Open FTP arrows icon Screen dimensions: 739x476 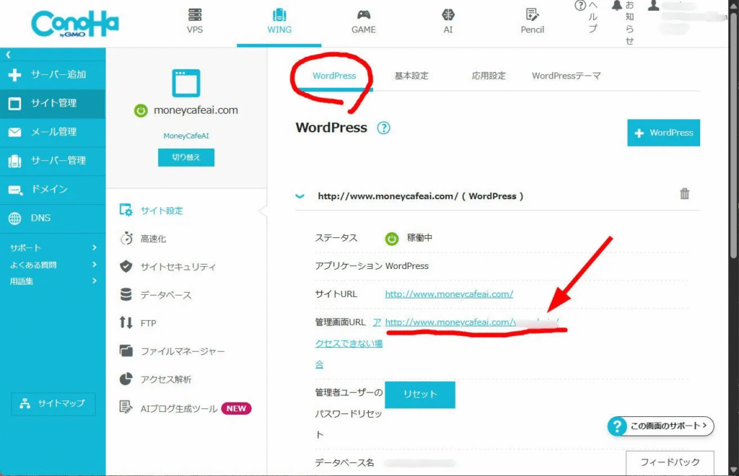(x=126, y=323)
